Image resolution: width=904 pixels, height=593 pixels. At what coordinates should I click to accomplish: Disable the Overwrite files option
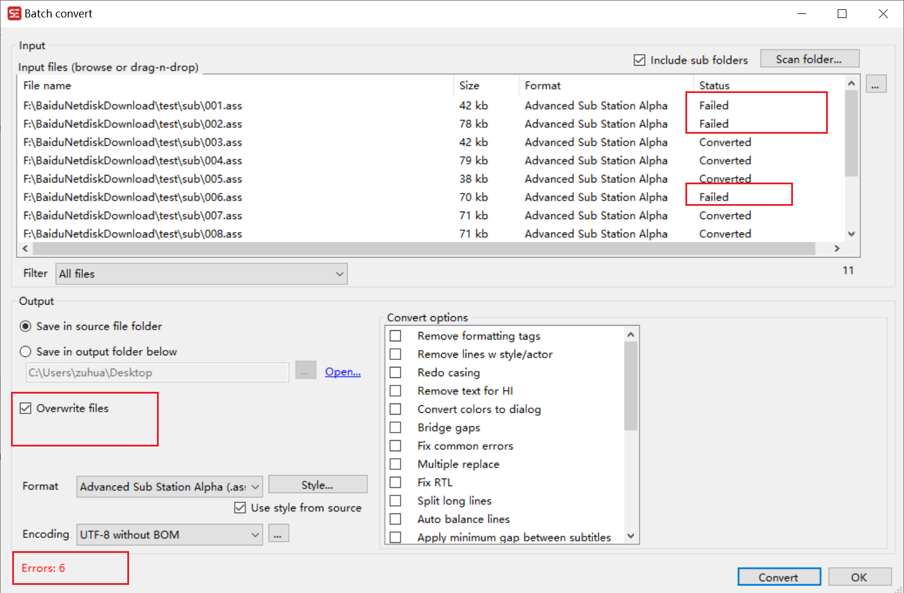pos(25,408)
